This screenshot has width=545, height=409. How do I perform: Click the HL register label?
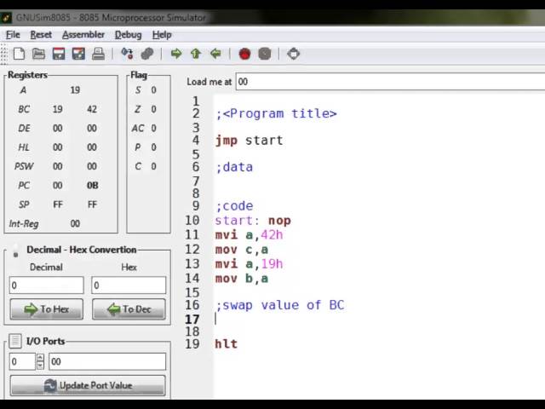pyautogui.click(x=24, y=147)
